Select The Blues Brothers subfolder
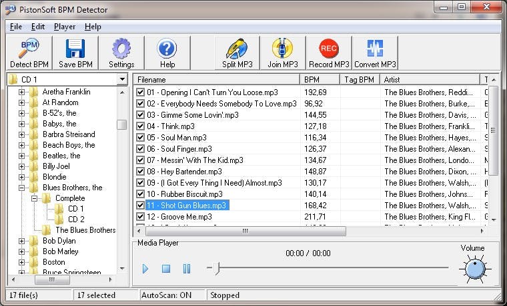507x306 pixels. 85,230
